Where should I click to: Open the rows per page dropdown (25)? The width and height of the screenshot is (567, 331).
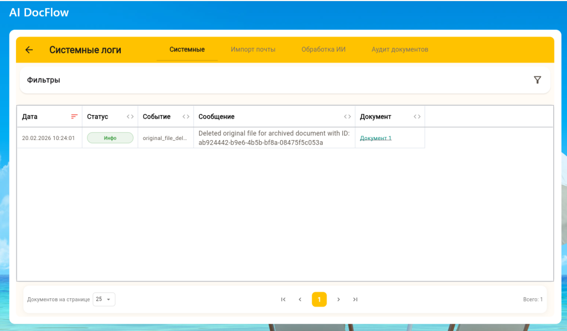click(104, 299)
